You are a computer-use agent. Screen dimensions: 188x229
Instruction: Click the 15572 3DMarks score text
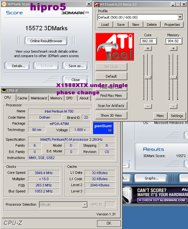(46, 28)
